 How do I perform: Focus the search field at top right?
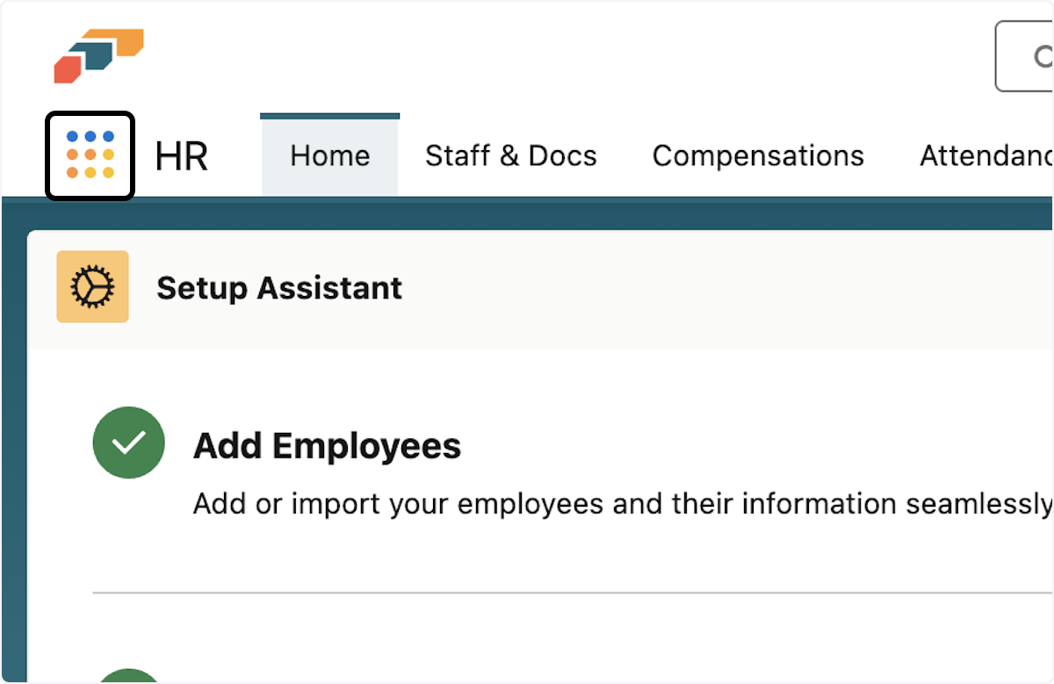tap(1028, 57)
